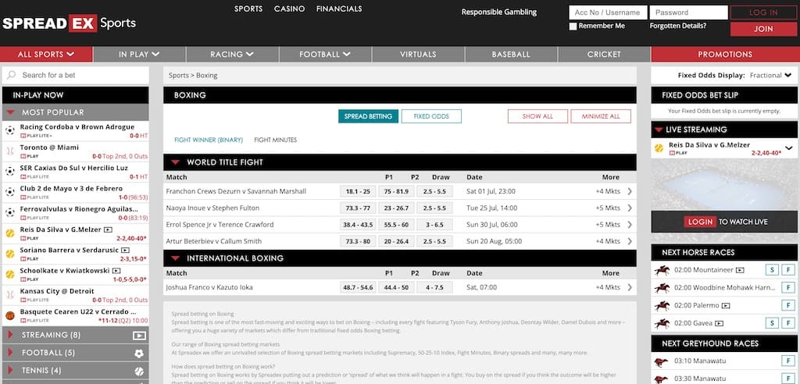Click video stream icon next to Schoolkate v Kwiatkowski
The image size is (800, 384).
[116, 271]
